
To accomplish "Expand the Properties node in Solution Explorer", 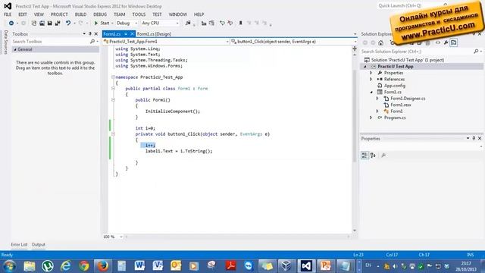I will [x=371, y=73].
